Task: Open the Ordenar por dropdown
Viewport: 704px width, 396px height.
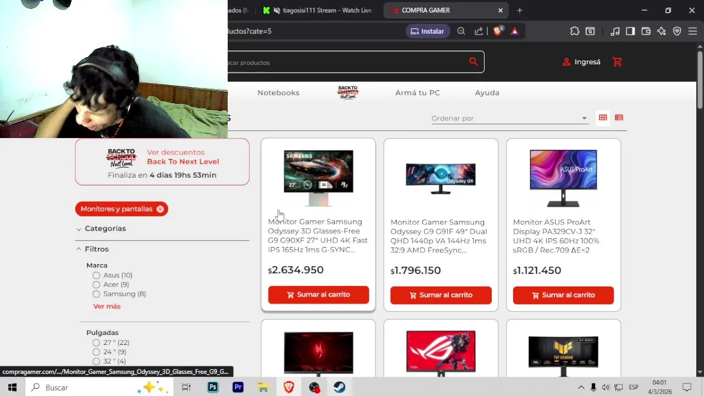Action: click(x=509, y=118)
